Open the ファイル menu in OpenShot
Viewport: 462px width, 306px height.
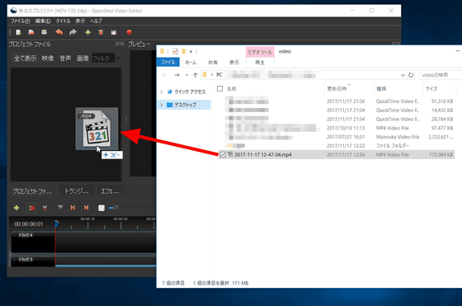coord(21,21)
